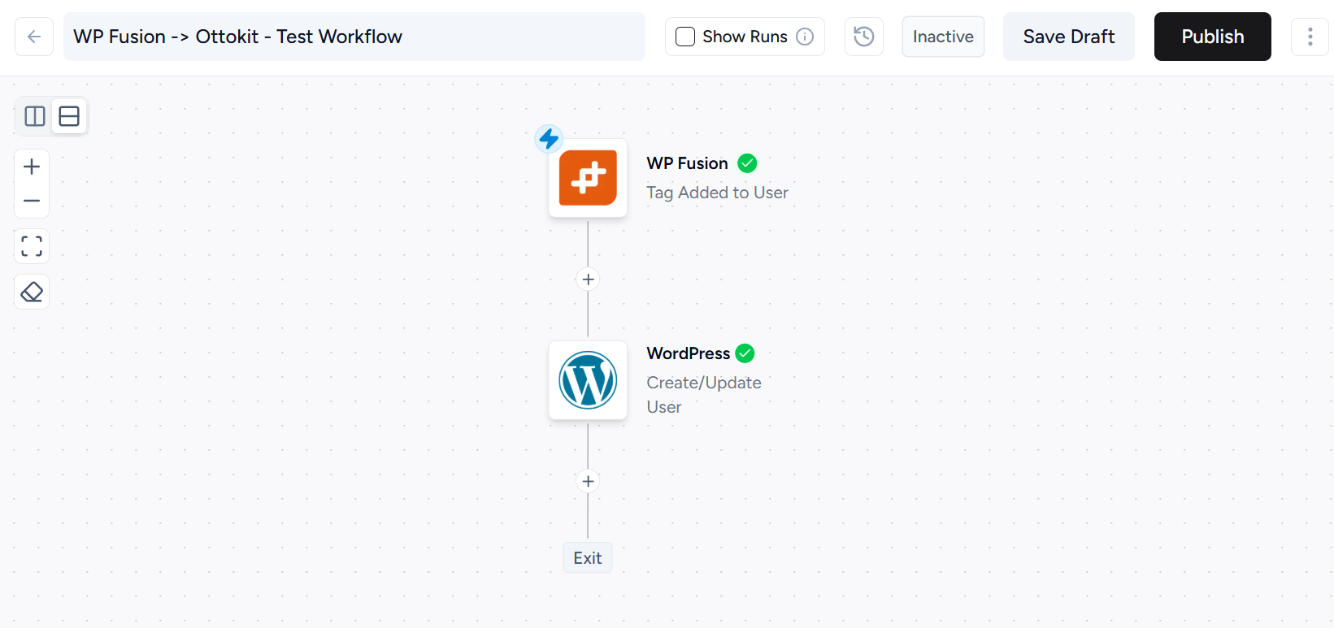Screen dimensions: 1334x628
Task: Select the Exit node
Action: pos(587,558)
